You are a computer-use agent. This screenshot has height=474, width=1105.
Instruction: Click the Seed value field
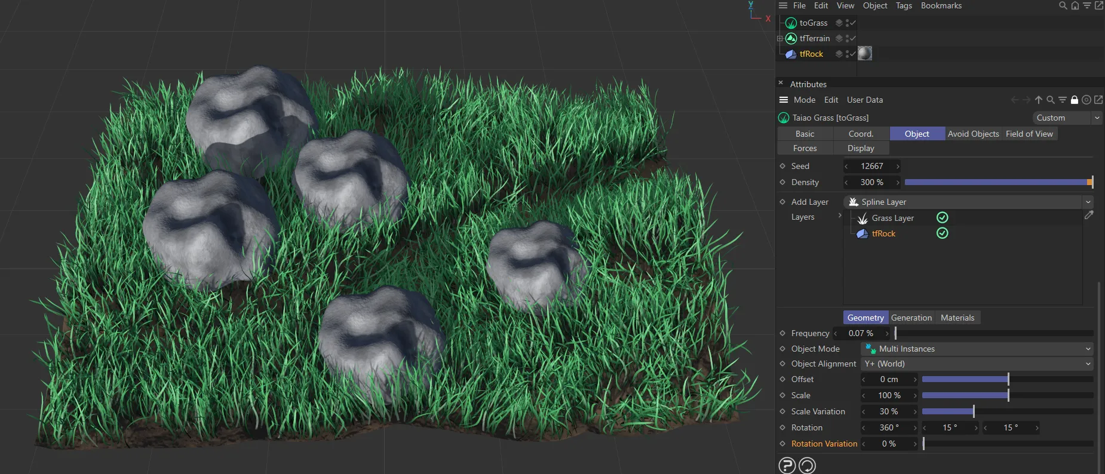(x=872, y=166)
